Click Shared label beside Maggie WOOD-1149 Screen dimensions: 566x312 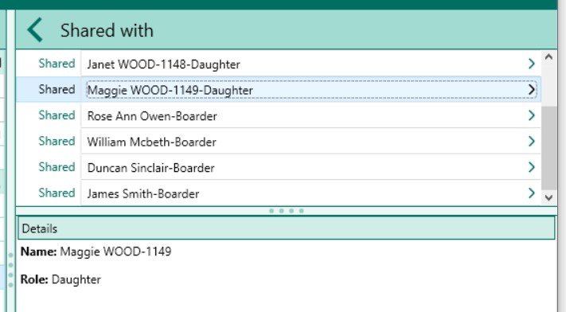click(x=57, y=90)
